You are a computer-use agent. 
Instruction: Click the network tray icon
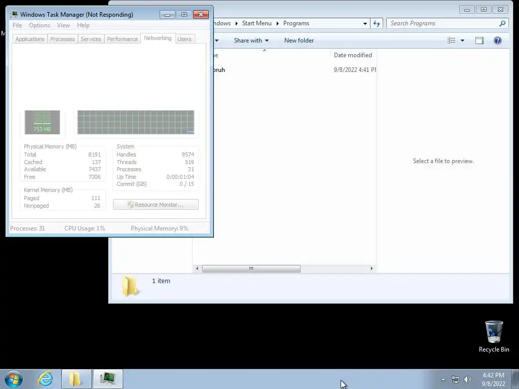456,379
